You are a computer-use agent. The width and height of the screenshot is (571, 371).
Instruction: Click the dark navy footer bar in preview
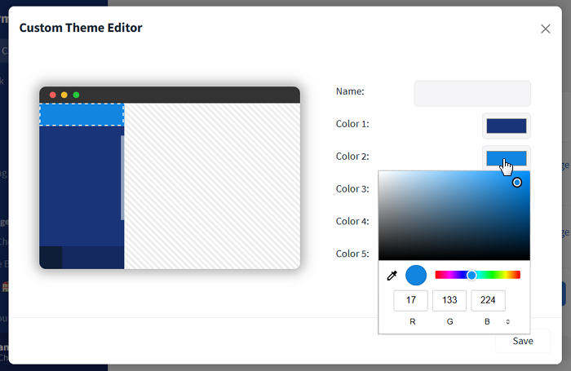click(93, 258)
